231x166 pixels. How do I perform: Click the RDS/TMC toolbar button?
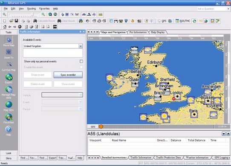pos(183,21)
